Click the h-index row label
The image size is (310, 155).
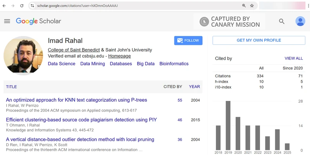coord(222,82)
